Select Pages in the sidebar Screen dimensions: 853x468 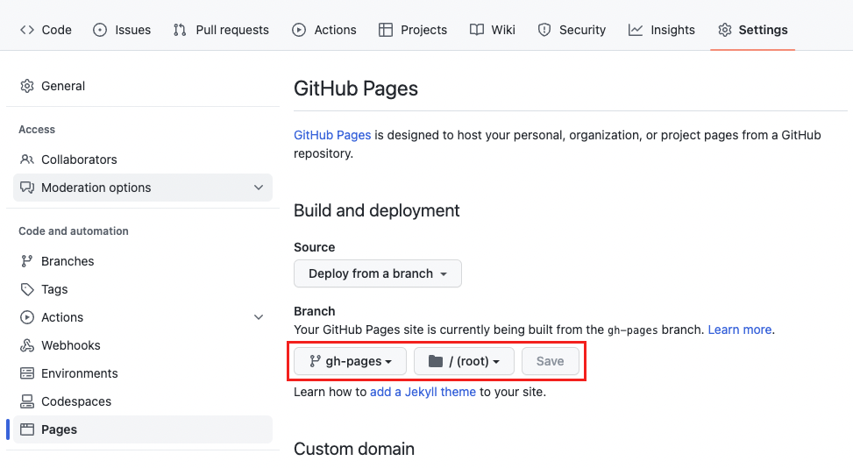pos(143,429)
